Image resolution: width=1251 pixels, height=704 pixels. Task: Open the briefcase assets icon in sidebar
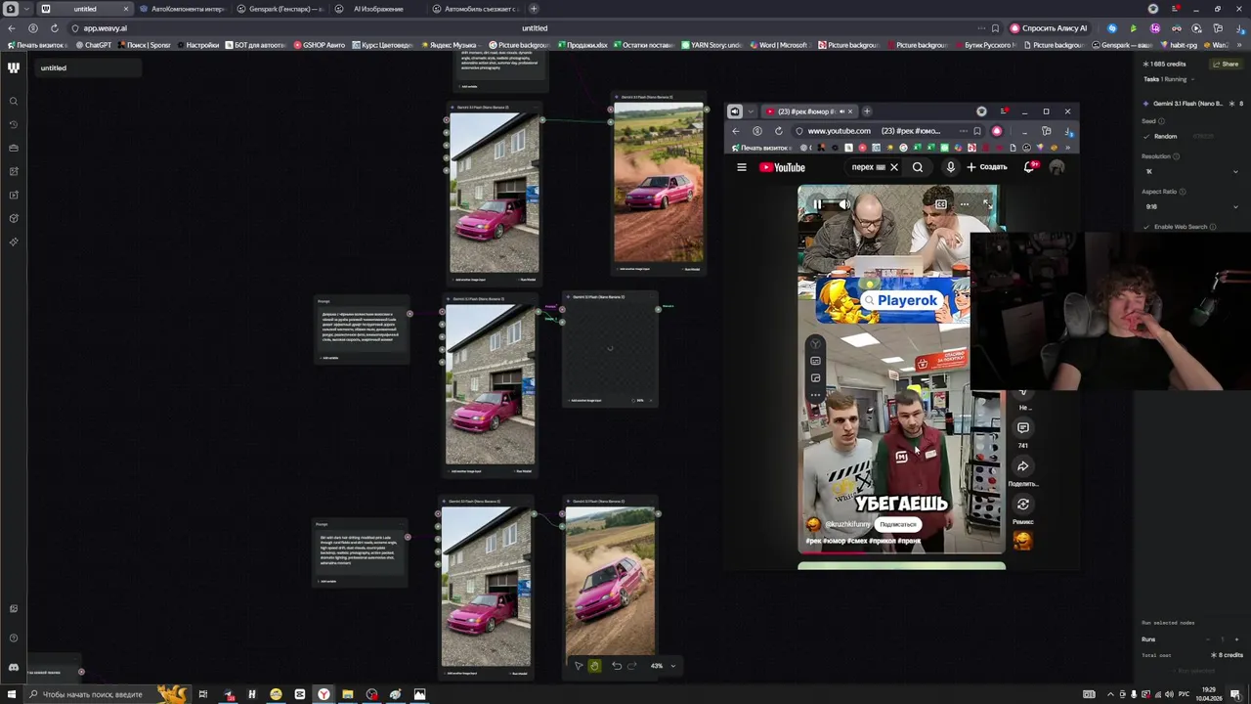pos(14,148)
